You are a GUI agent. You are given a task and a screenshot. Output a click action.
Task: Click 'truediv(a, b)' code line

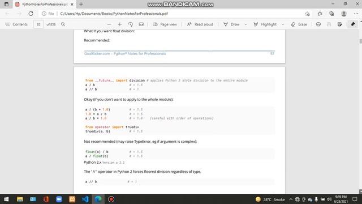[x=98, y=131]
